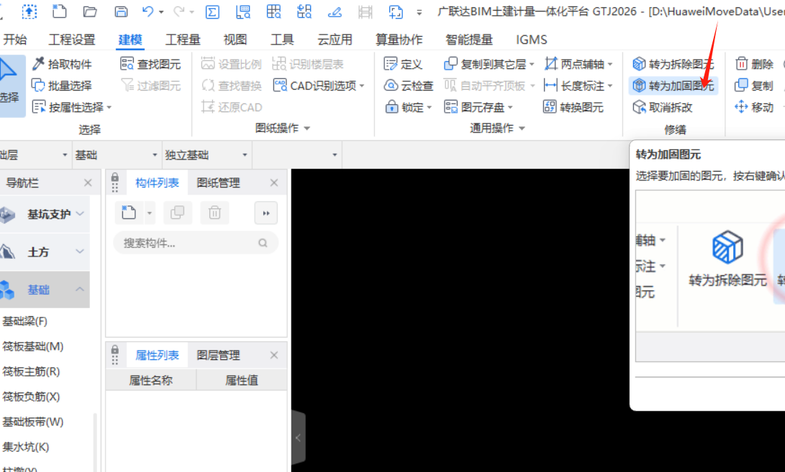Open project via folder icon
Screen dimensions: 785x472
click(x=90, y=11)
